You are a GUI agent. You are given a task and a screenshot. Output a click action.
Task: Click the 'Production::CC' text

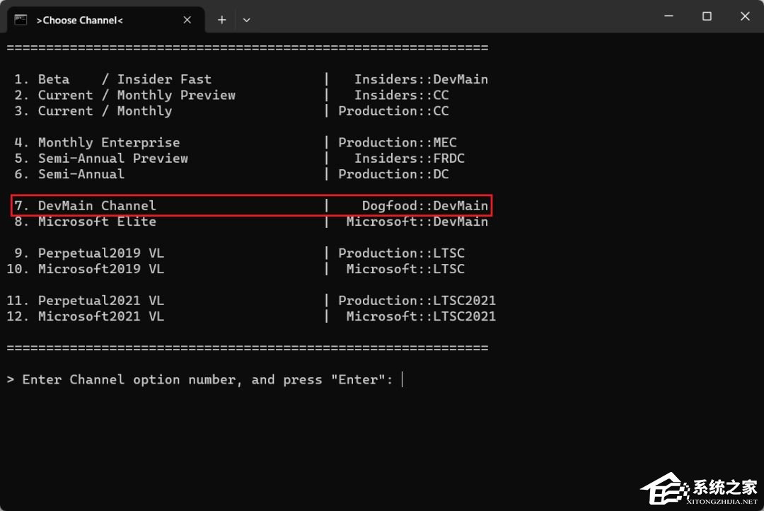point(394,111)
